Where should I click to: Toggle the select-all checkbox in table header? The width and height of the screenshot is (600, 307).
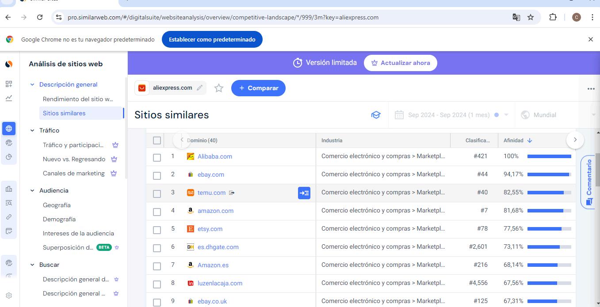pyautogui.click(x=157, y=140)
